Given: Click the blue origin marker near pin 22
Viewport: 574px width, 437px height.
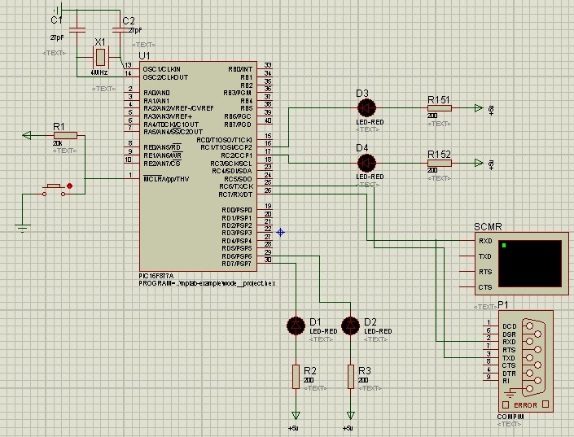Looking at the screenshot, I should (x=280, y=232).
